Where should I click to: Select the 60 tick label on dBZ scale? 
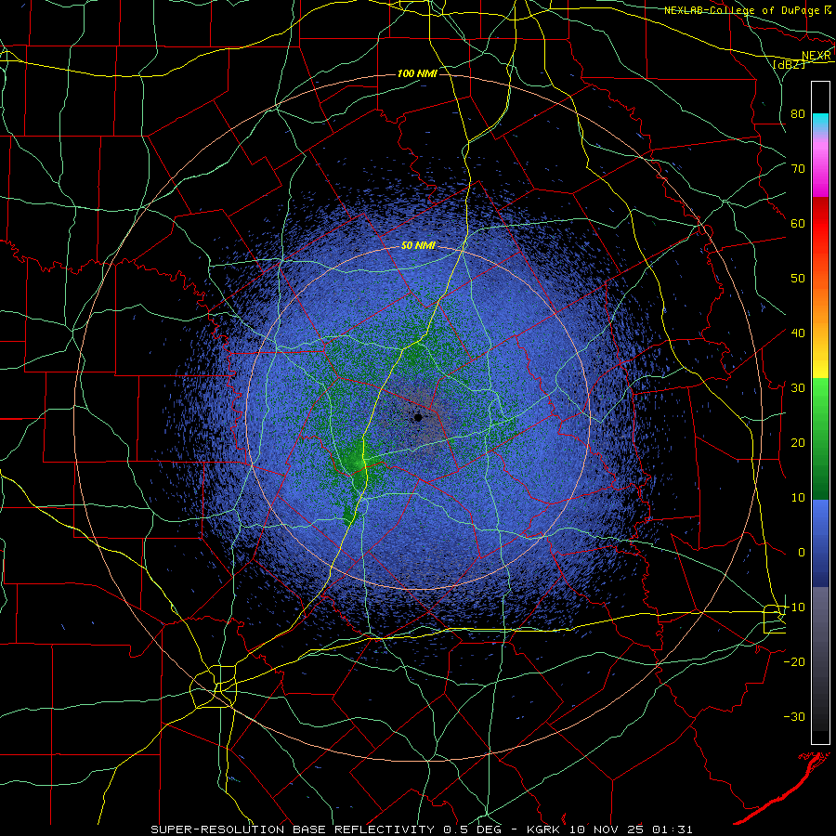[798, 223]
